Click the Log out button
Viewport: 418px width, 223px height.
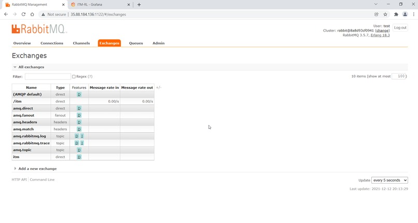[x=400, y=27]
